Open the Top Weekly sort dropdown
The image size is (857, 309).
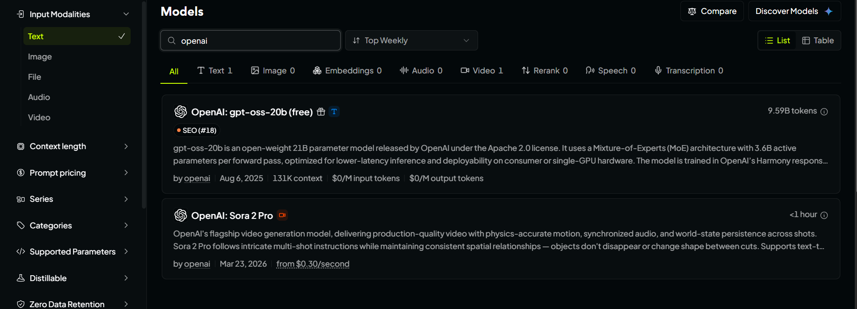pyautogui.click(x=411, y=41)
